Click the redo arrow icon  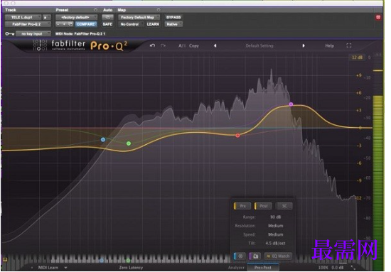[163, 45]
